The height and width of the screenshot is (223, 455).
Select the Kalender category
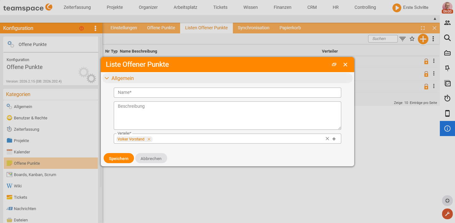coord(51,152)
